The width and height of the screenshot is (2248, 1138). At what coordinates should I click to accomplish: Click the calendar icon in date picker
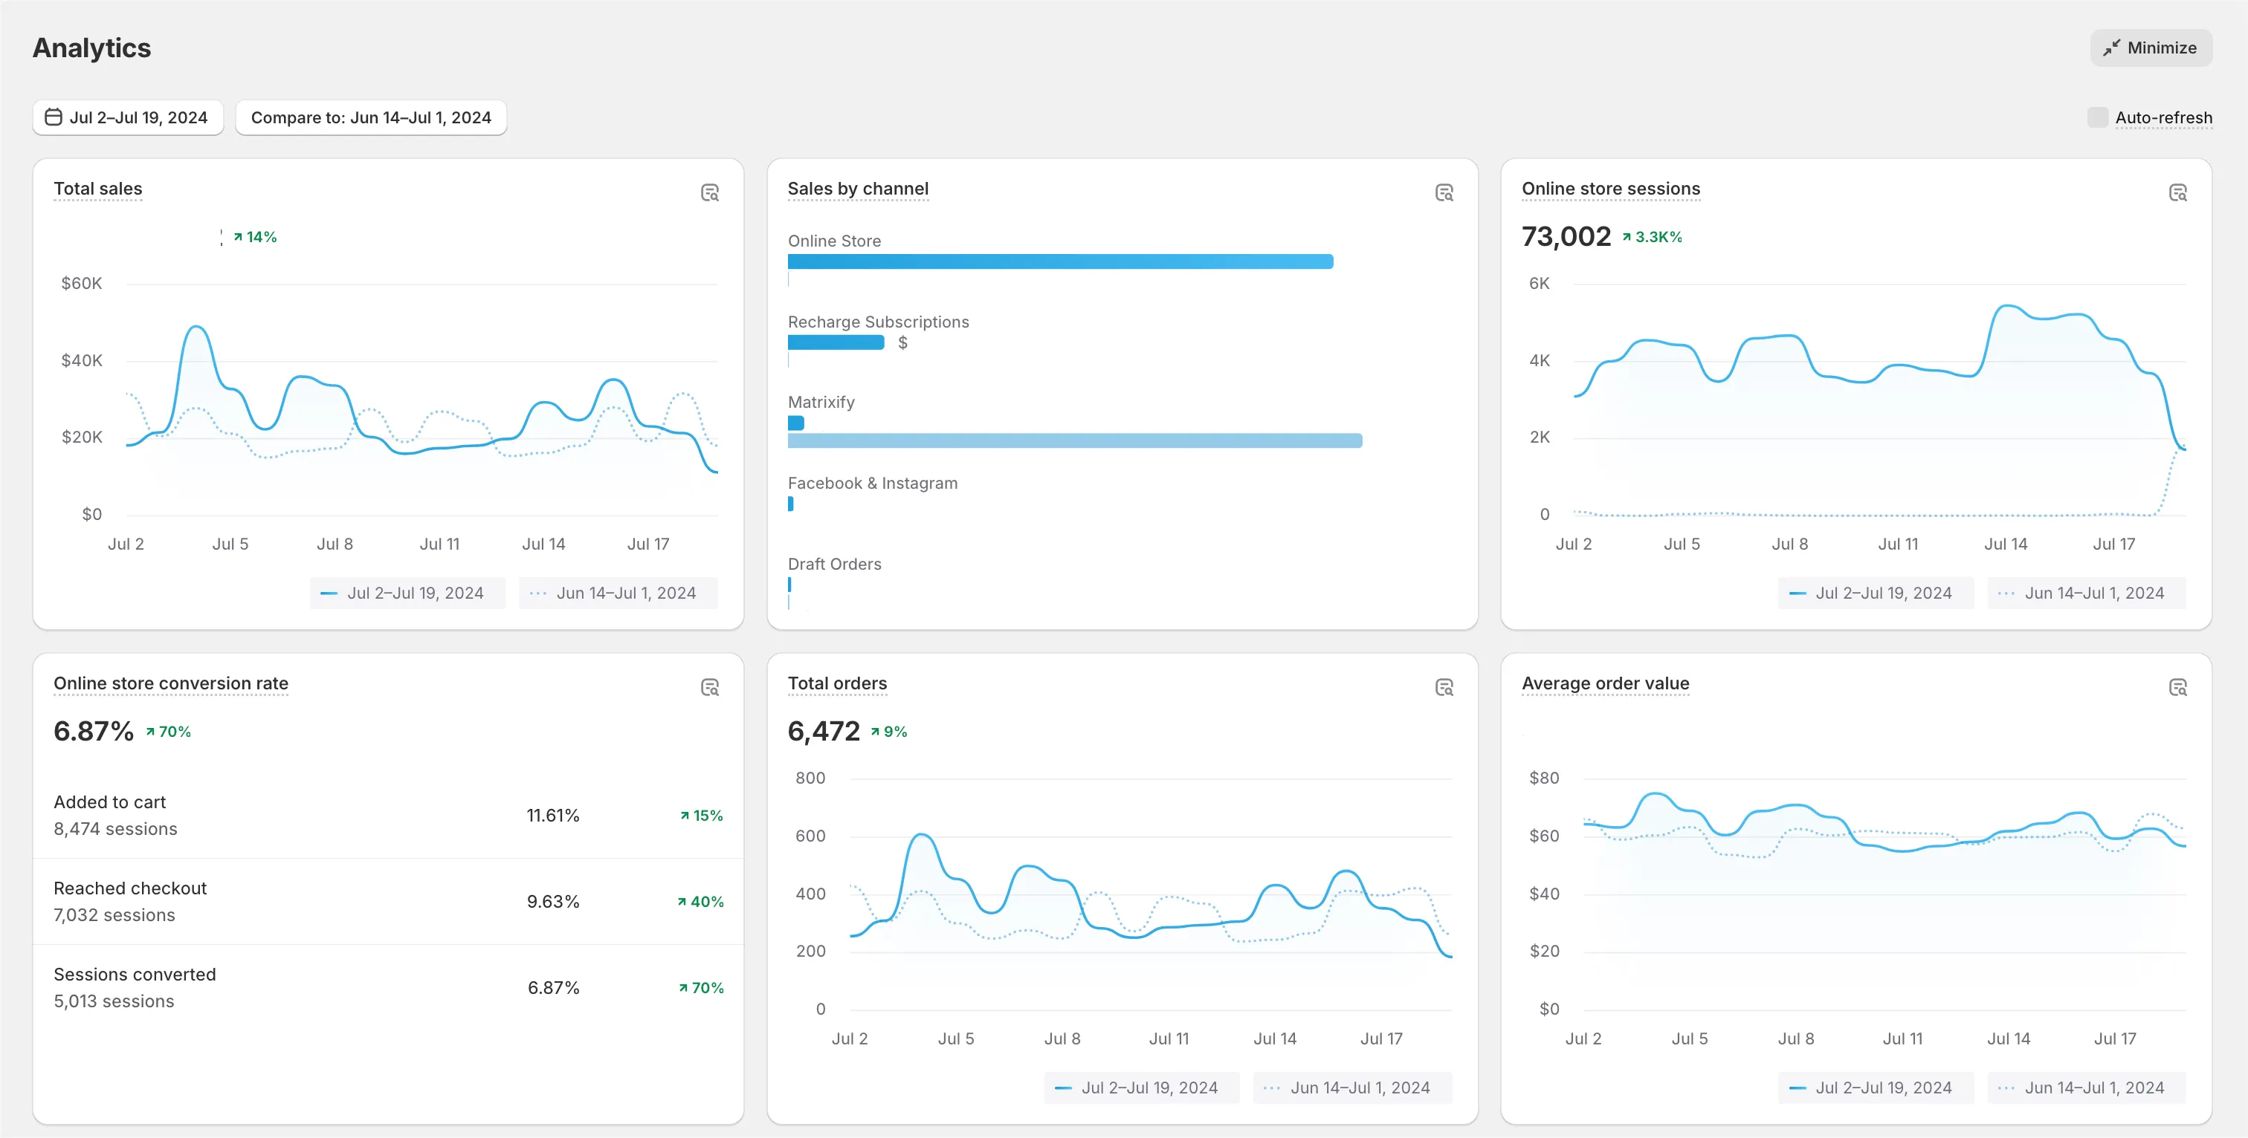pyautogui.click(x=54, y=117)
